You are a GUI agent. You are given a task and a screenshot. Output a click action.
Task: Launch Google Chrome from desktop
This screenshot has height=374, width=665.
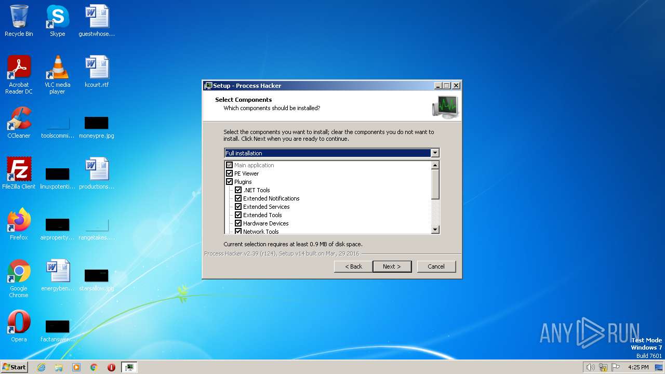[x=19, y=278]
